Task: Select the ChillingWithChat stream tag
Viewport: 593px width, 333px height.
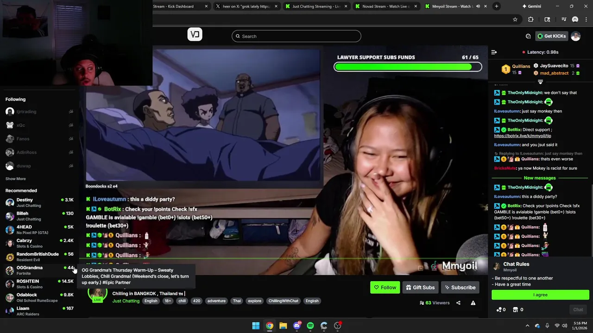Action: click(x=283, y=301)
